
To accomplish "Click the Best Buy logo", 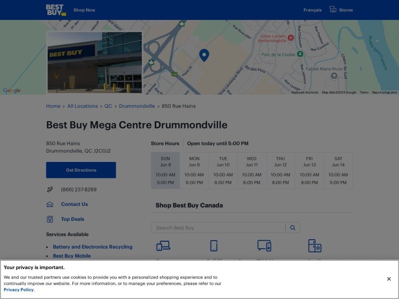I will (56, 10).
